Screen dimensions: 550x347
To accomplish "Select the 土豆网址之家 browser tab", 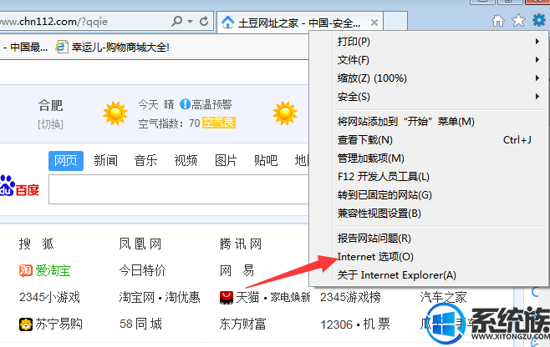I will click(x=300, y=23).
